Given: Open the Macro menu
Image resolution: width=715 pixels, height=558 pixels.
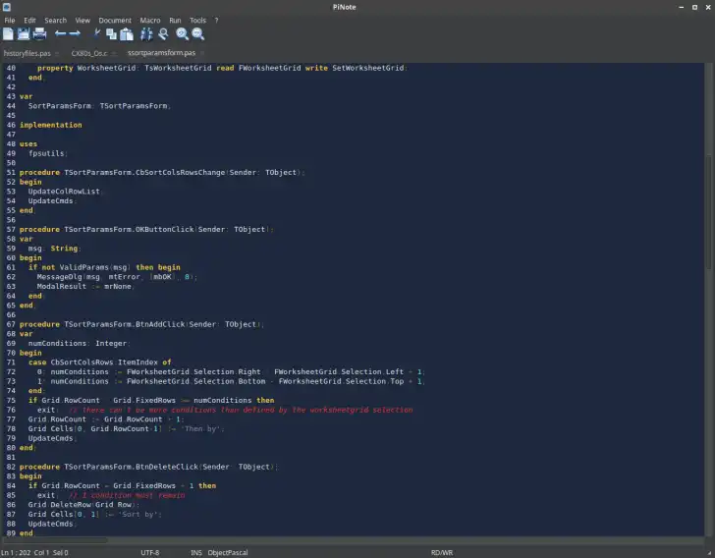Looking at the screenshot, I should coord(150,20).
